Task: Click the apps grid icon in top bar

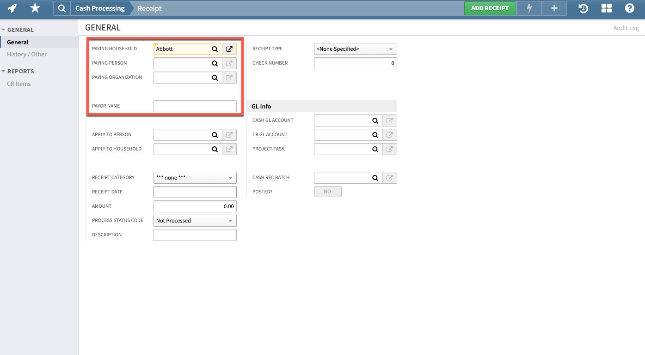Action: click(x=606, y=8)
